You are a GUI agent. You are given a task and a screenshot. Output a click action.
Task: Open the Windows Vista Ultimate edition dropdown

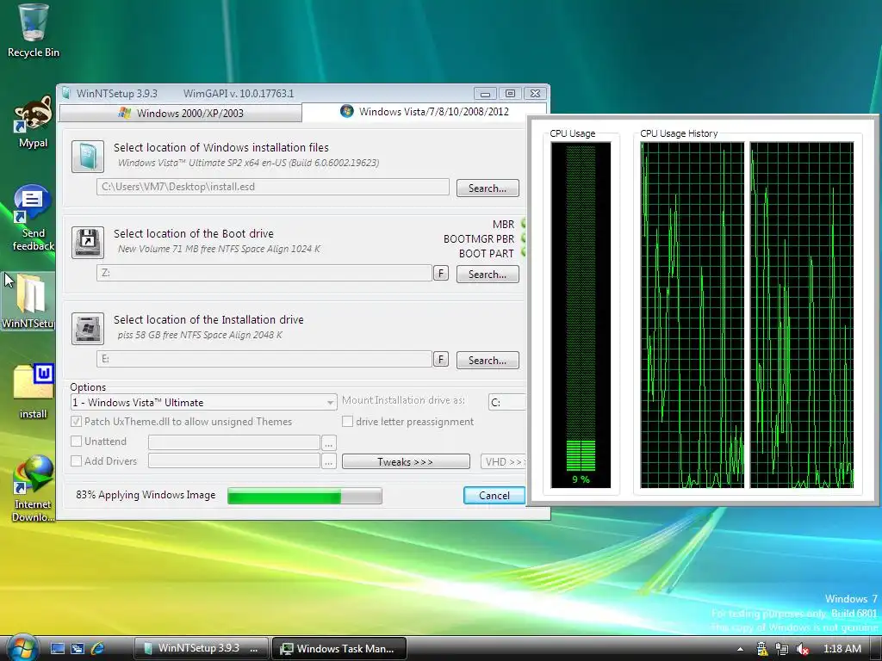203,403
